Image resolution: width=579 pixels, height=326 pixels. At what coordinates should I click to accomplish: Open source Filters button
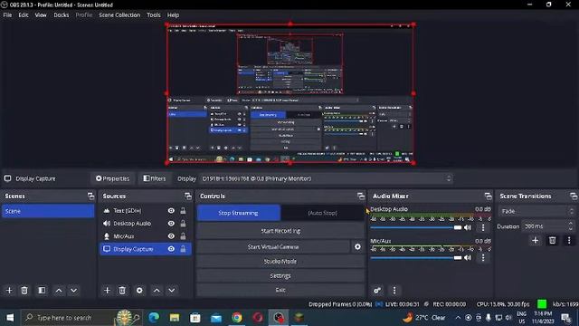pyautogui.click(x=155, y=179)
